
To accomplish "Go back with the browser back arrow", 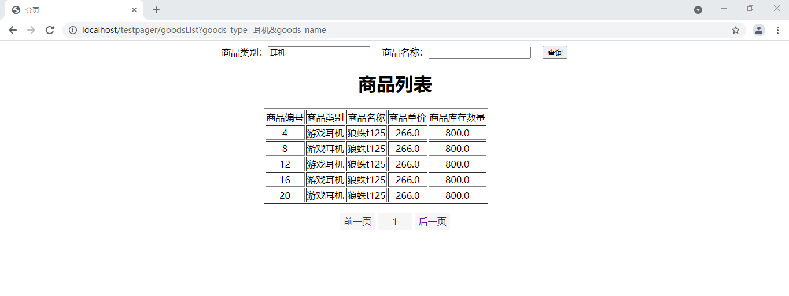I will pyautogui.click(x=13, y=30).
